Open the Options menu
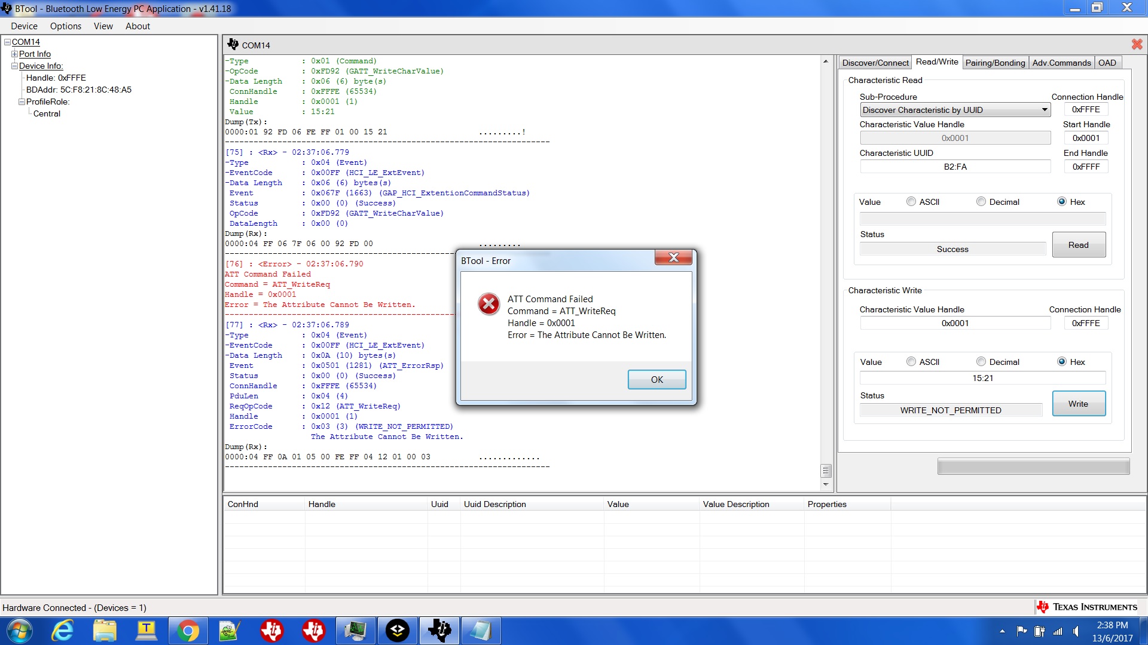 click(65, 26)
